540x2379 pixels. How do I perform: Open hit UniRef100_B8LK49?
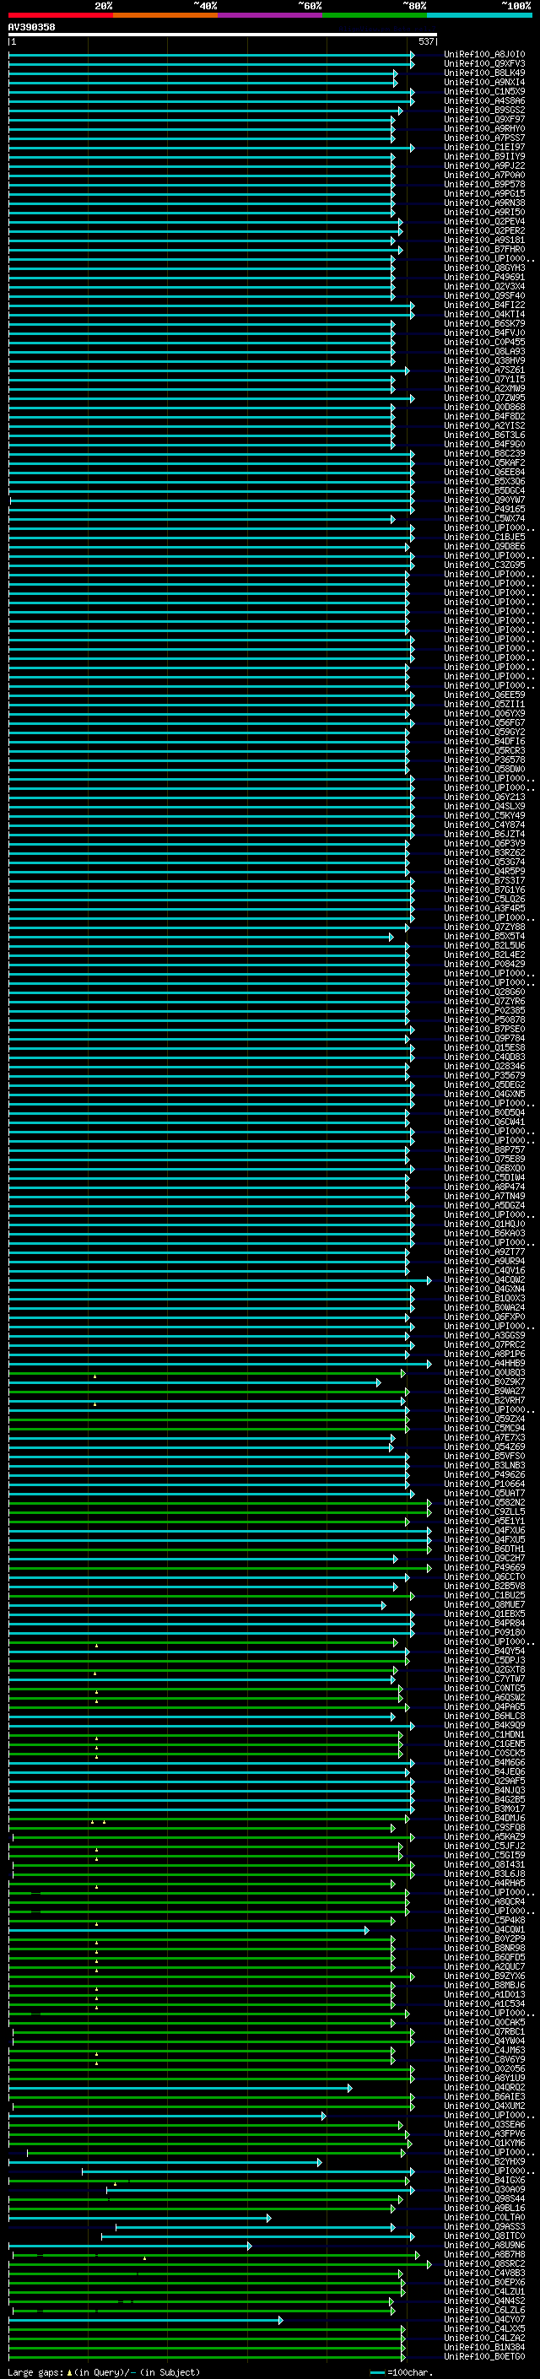pyautogui.click(x=484, y=73)
